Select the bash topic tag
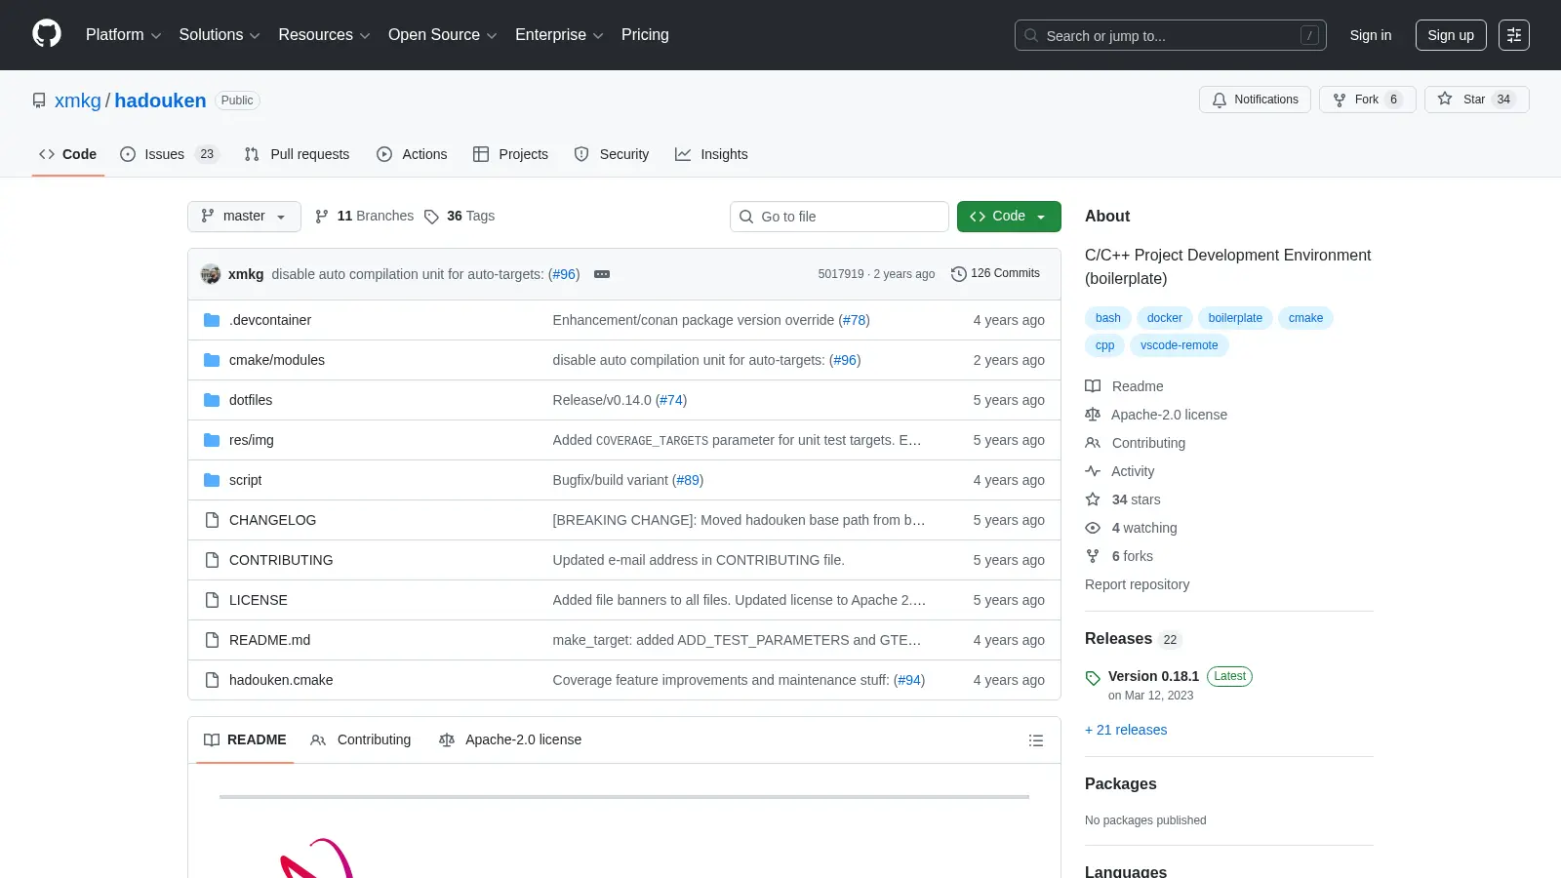1561x878 pixels. tap(1107, 318)
